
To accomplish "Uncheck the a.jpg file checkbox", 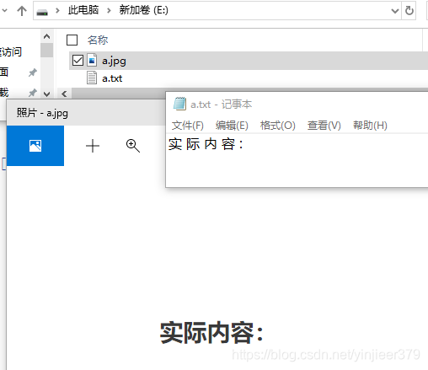I will [78, 61].
